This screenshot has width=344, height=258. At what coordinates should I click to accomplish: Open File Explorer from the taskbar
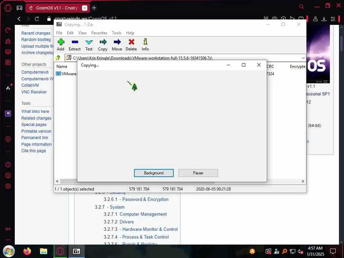(x=44, y=251)
